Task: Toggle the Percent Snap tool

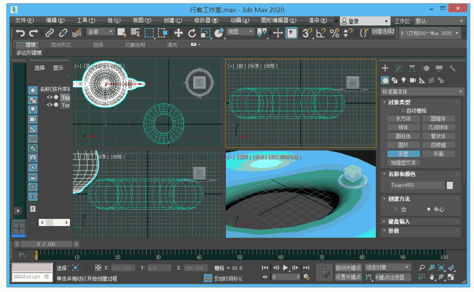Action: point(334,33)
